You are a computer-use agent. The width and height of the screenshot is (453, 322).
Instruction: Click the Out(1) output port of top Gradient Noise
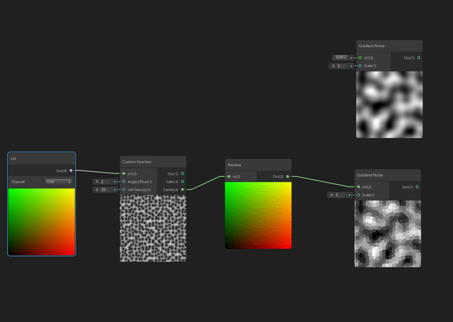pos(418,58)
